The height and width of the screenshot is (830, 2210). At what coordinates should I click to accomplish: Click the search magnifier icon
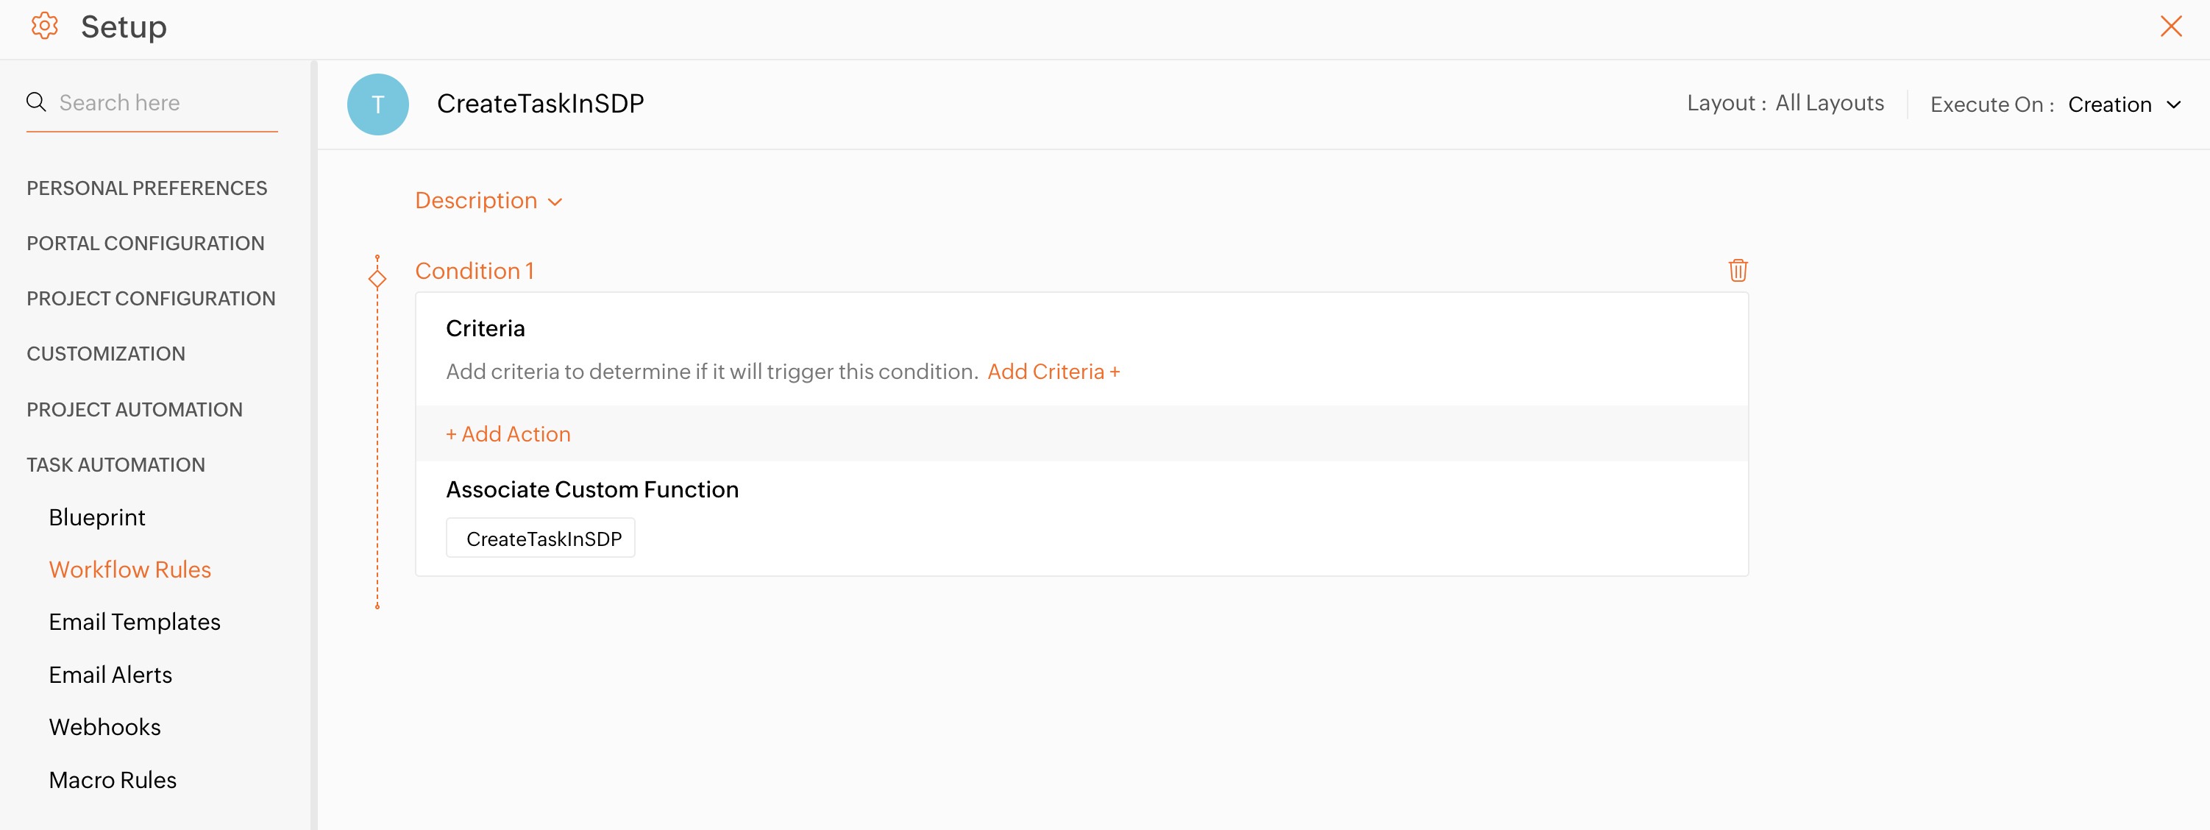[36, 102]
